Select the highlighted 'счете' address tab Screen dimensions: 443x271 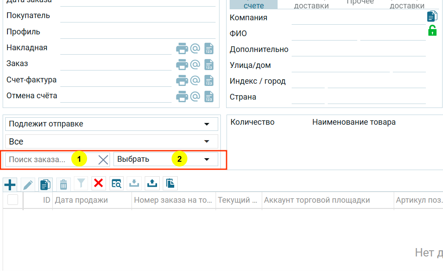click(254, 5)
